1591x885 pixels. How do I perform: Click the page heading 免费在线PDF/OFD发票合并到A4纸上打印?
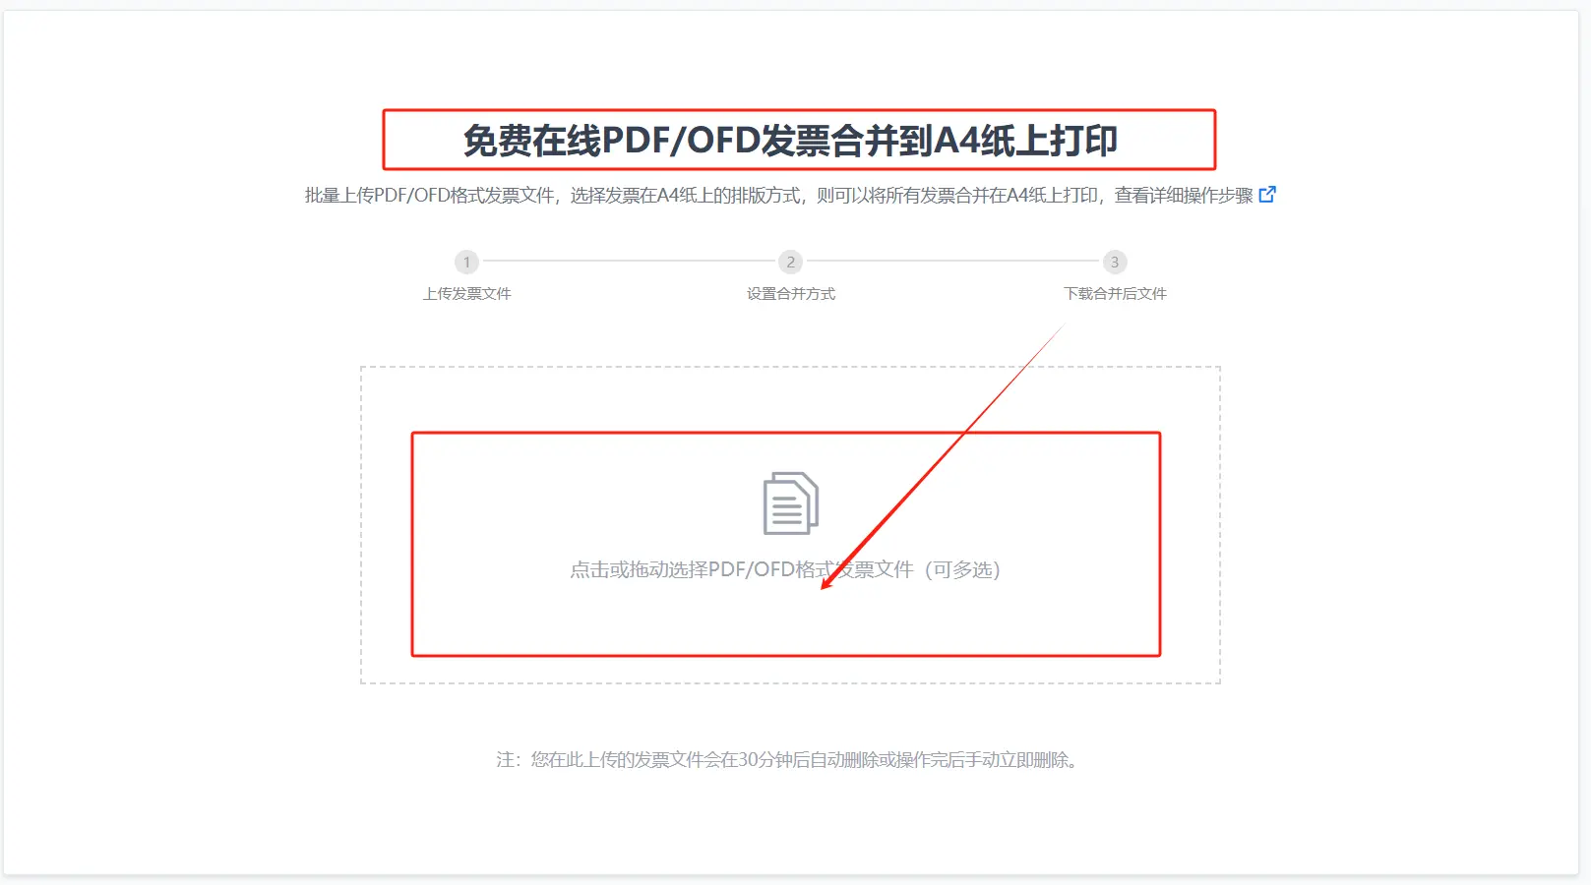coord(790,141)
